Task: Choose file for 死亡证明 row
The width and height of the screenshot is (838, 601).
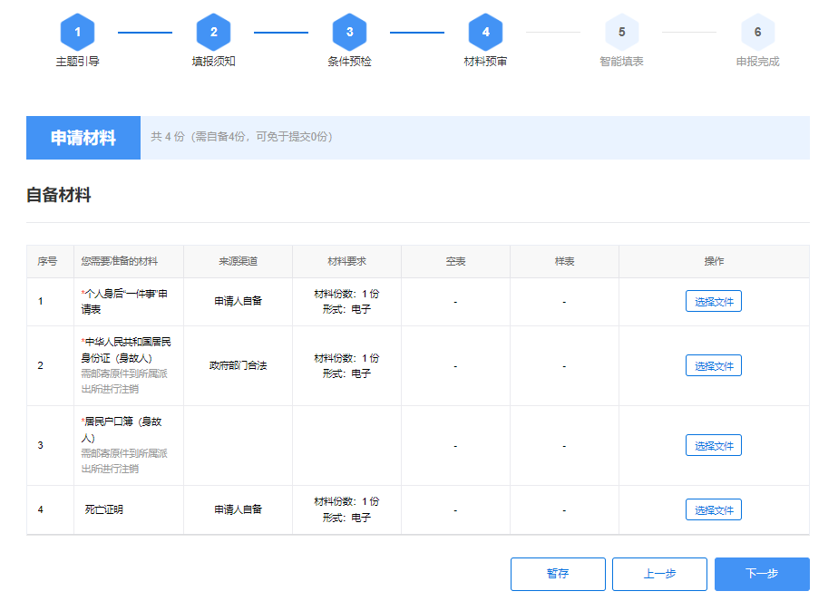Action: click(x=713, y=509)
